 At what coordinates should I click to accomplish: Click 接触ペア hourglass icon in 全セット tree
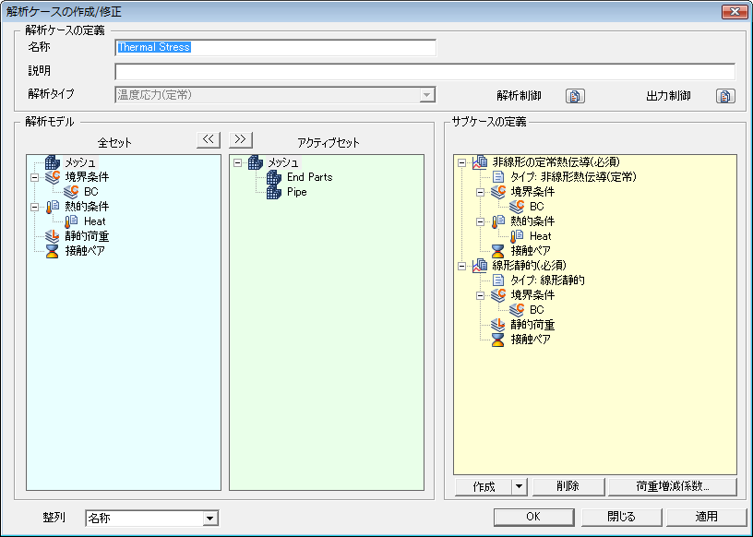pos(53,251)
